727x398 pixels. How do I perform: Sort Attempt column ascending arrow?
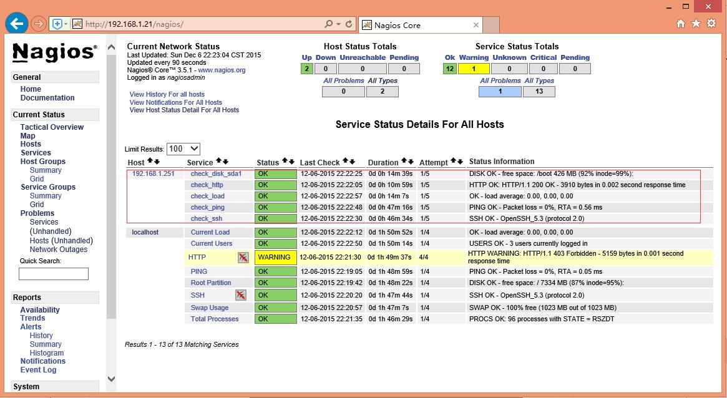click(x=454, y=161)
